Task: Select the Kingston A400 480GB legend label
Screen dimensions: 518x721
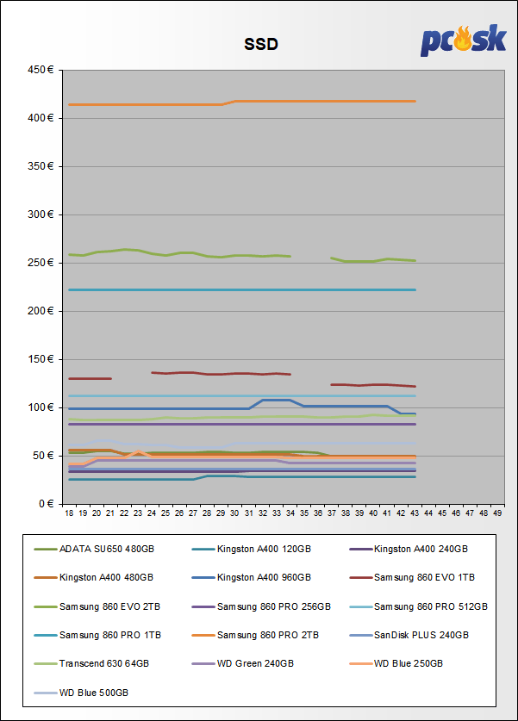Action: coord(106,577)
